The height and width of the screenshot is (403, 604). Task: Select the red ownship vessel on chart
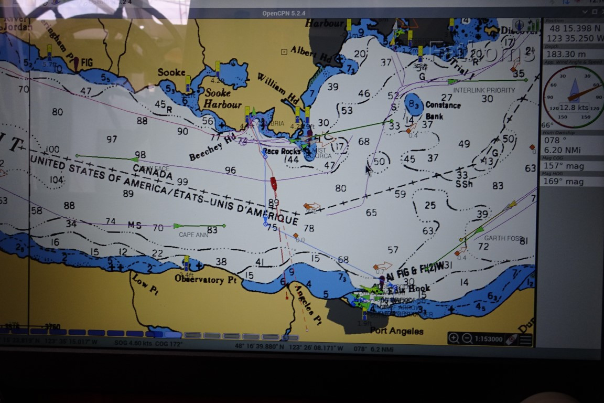point(274,184)
